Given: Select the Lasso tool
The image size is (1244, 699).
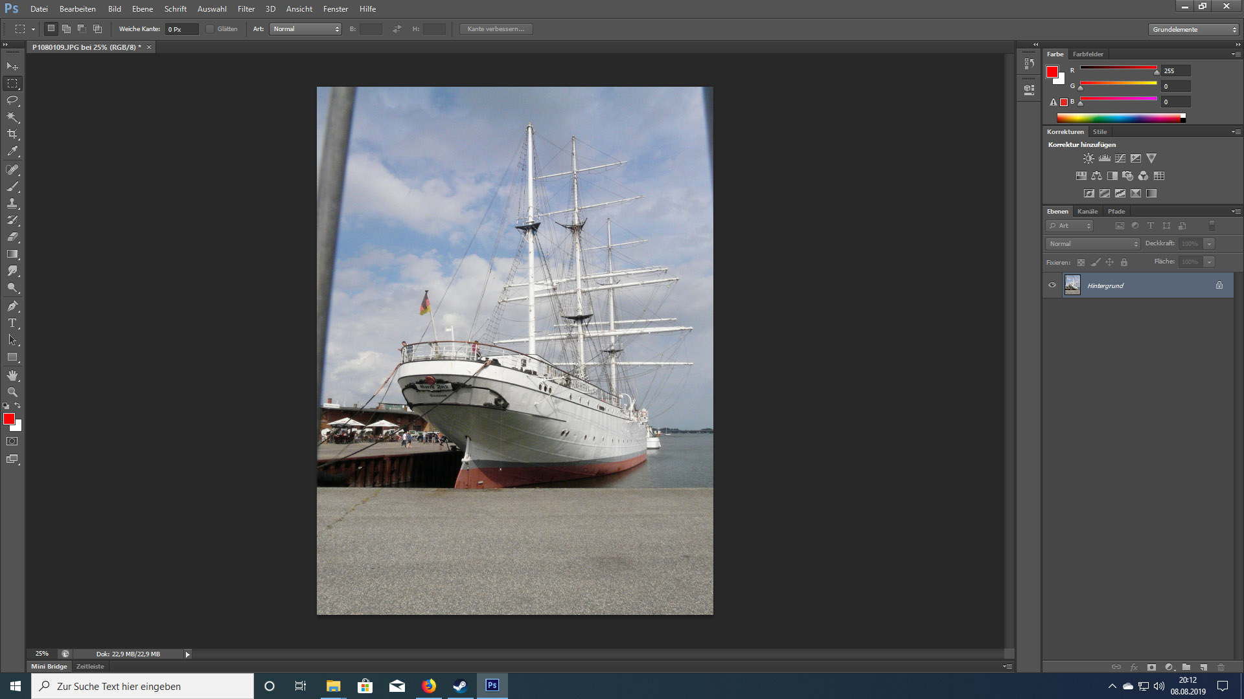Looking at the screenshot, I should (12, 100).
